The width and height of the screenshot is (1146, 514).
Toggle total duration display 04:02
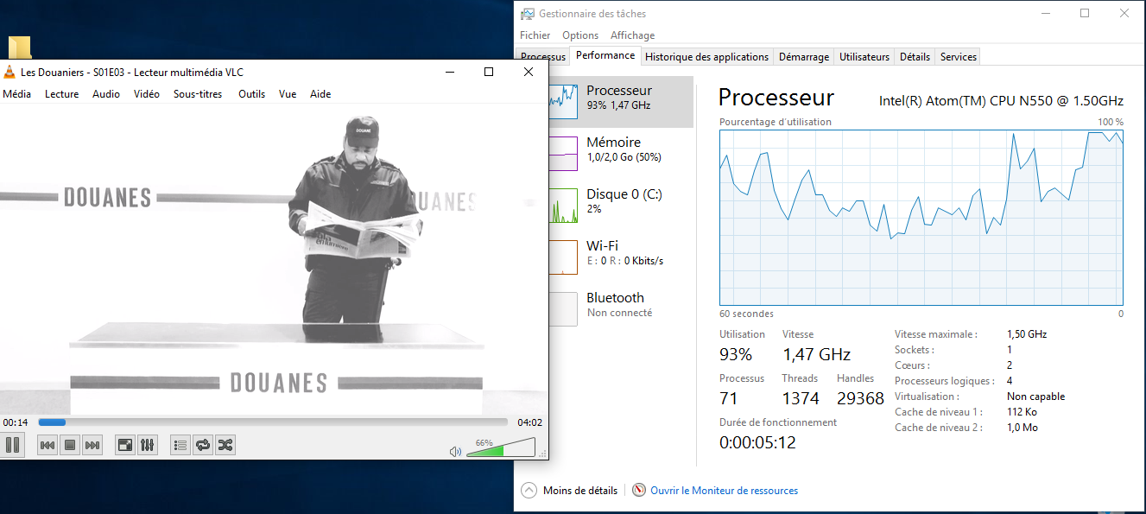click(x=529, y=422)
